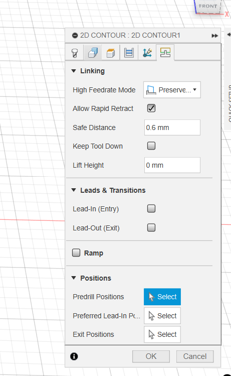Enable Lead-In (Entry) checkbox

pyautogui.click(x=151, y=209)
